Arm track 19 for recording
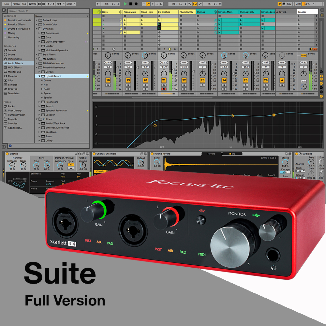The height and width of the screenshot is (326, 326). click(128, 89)
